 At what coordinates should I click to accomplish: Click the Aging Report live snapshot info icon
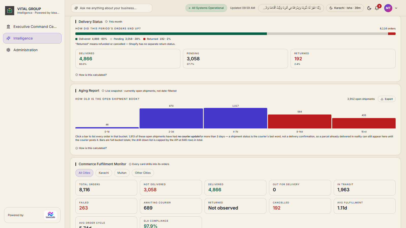[x=103, y=91]
